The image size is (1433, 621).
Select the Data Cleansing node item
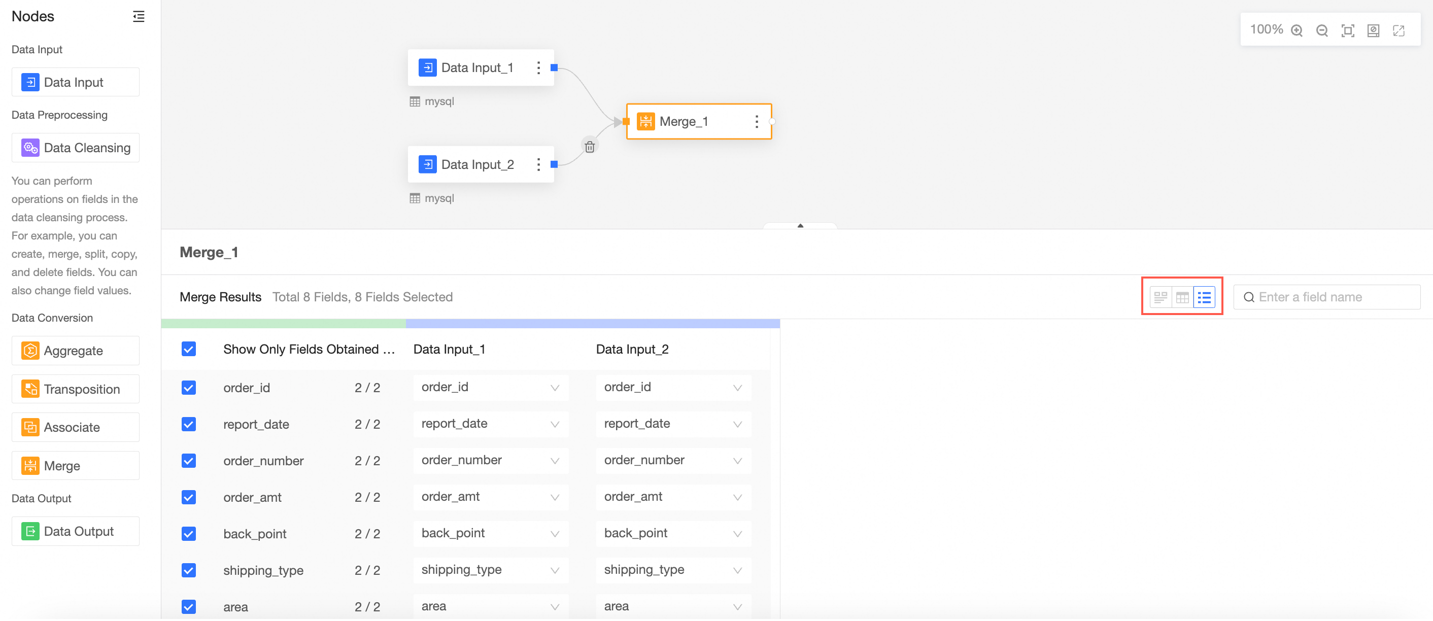tap(75, 147)
